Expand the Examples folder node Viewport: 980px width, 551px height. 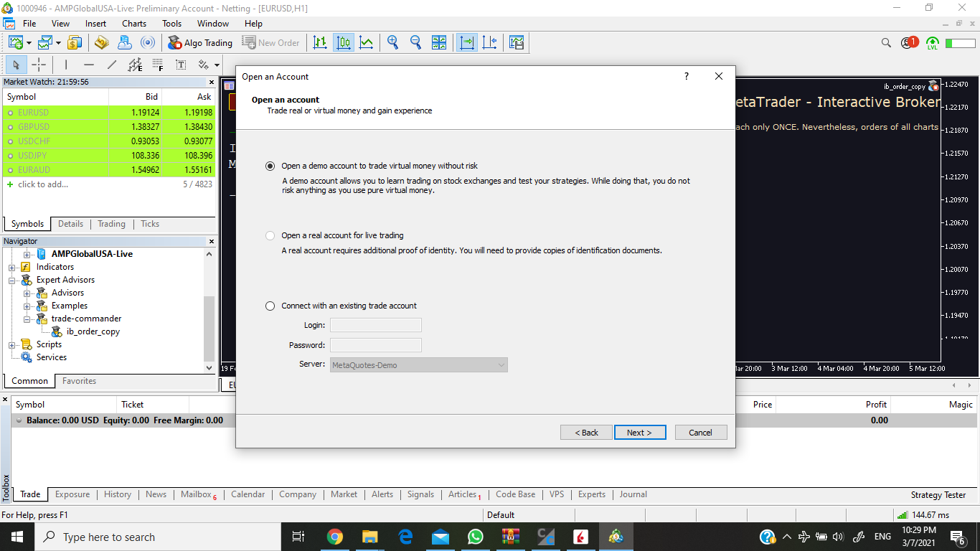27,306
